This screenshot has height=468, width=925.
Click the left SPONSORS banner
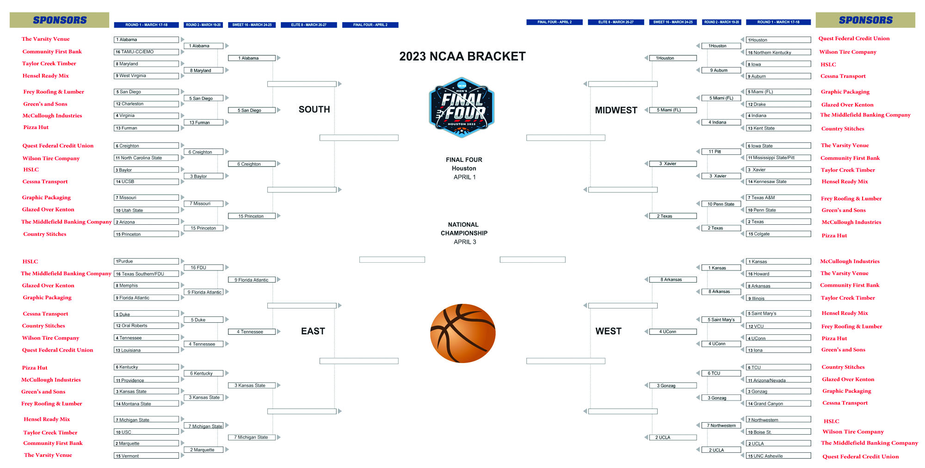pyautogui.click(x=59, y=20)
